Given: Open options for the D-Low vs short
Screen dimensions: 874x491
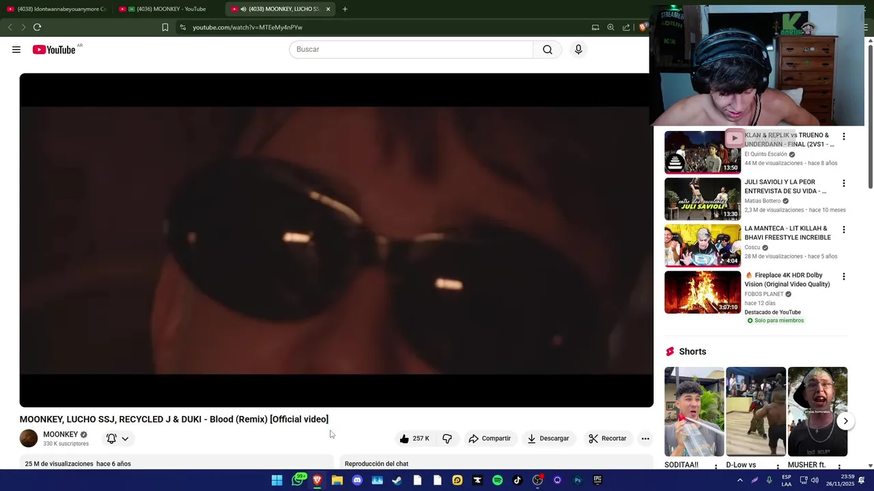Looking at the screenshot, I should click(x=777, y=467).
